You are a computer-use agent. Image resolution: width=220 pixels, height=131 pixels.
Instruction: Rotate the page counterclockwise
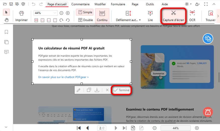point(68,20)
